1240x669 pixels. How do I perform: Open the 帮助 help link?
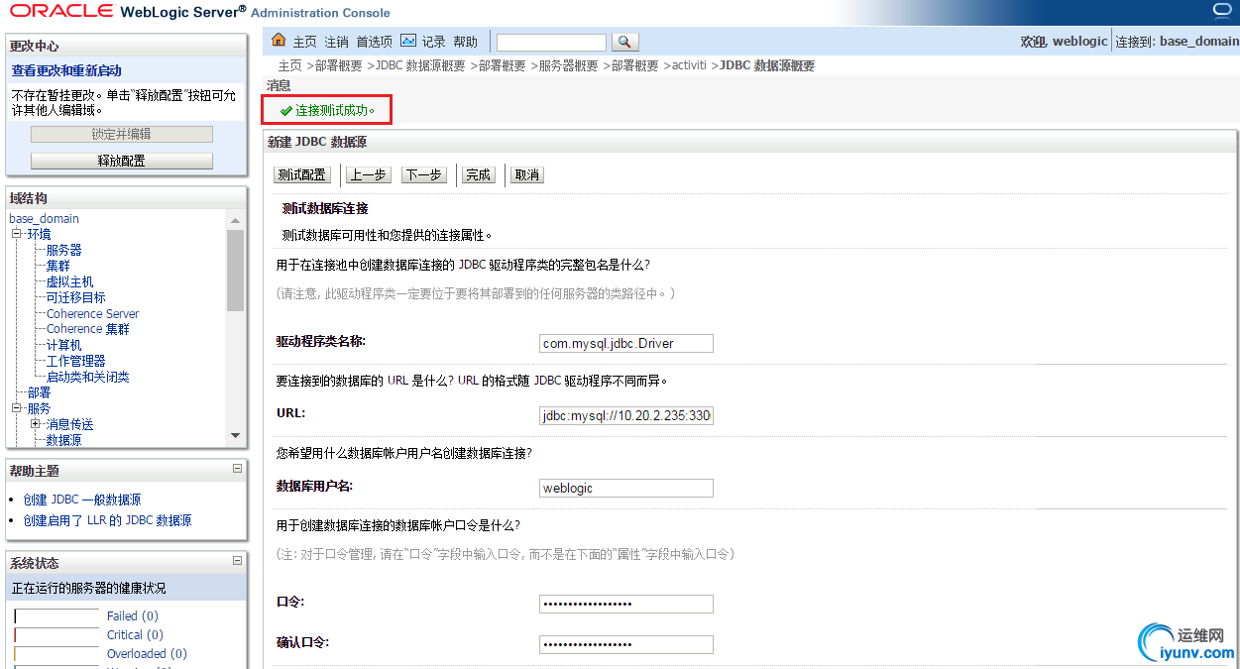pos(465,42)
